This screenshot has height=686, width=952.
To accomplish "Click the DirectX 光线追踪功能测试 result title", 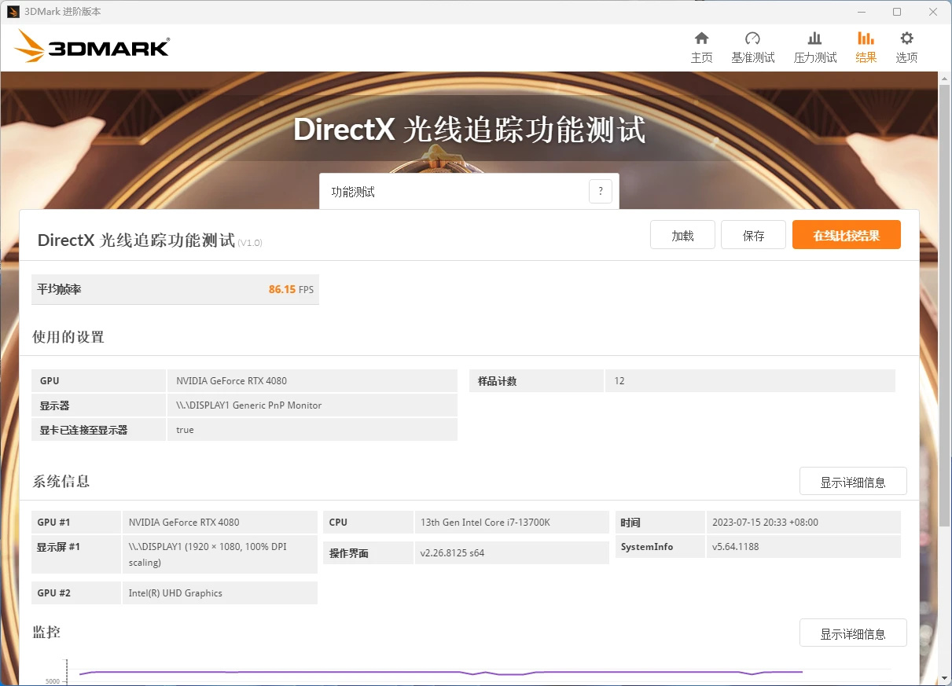I will coord(136,240).
